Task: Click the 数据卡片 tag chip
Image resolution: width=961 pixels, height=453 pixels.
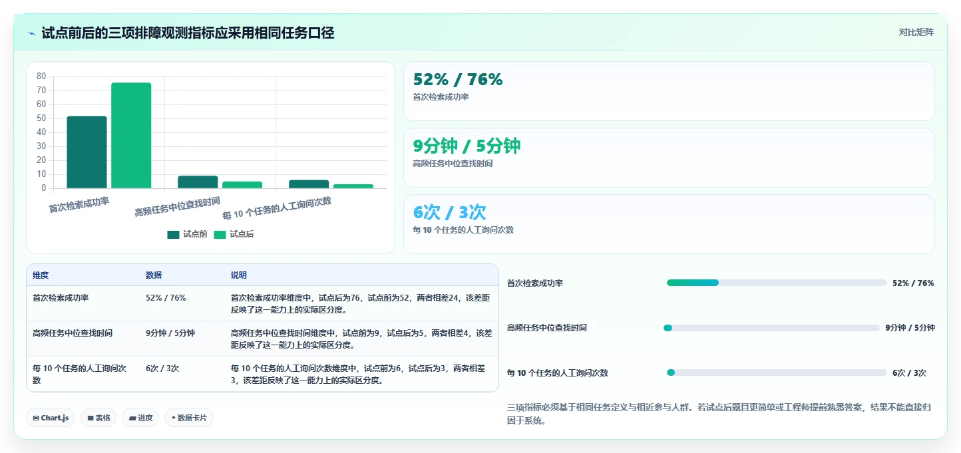Action: tap(189, 418)
